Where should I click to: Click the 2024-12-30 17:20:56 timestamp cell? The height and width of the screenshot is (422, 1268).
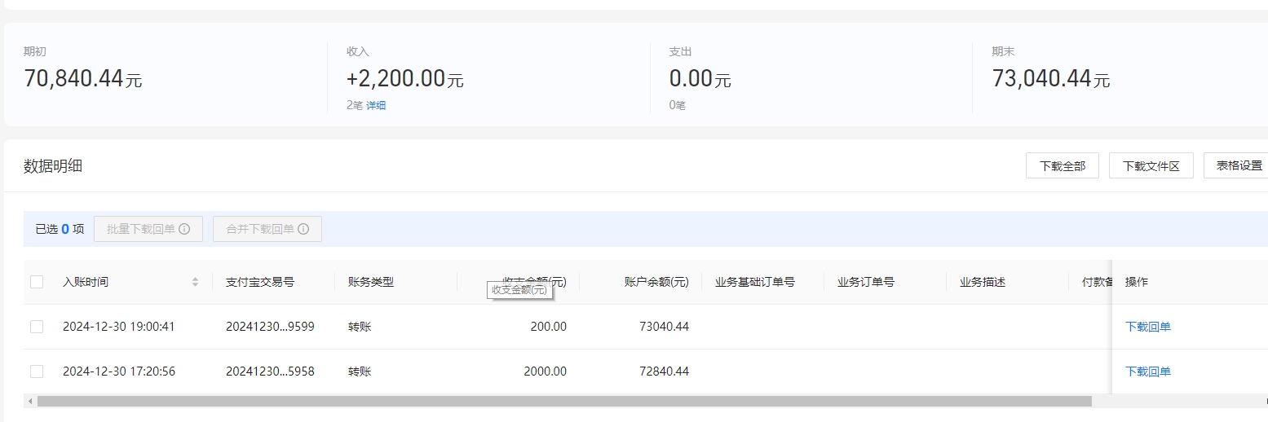point(119,371)
